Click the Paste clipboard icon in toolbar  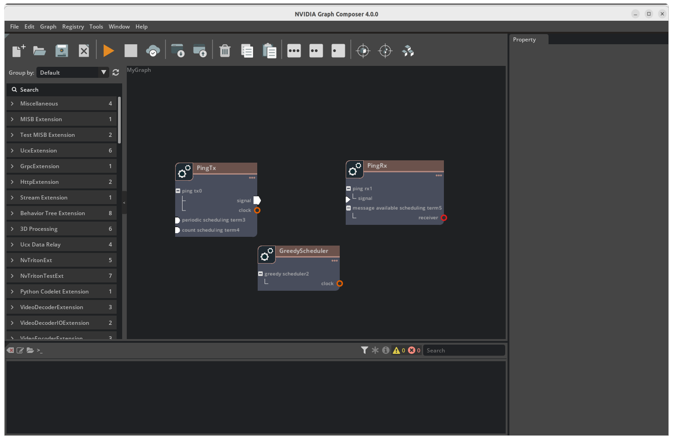pyautogui.click(x=269, y=51)
